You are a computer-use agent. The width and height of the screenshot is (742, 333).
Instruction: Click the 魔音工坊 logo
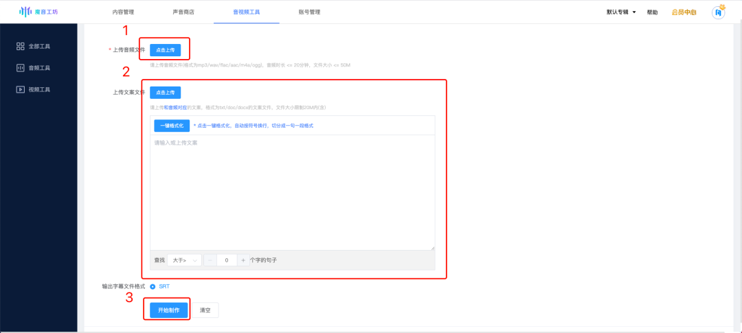38,12
